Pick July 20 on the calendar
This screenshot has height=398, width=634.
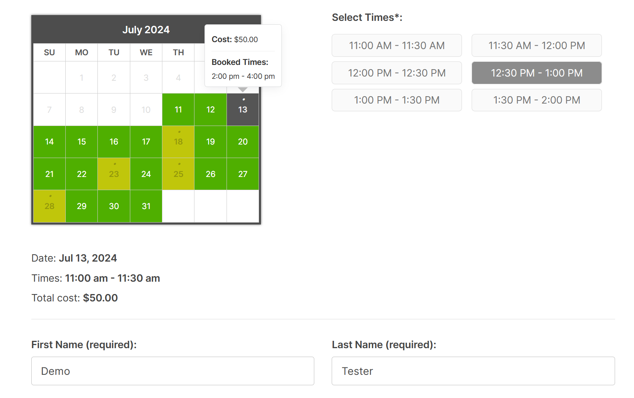[242, 142]
